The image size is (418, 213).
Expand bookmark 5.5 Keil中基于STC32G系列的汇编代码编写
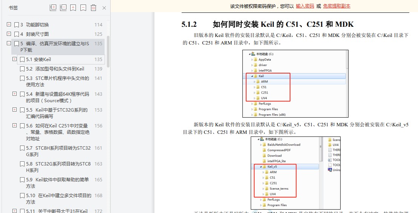pyautogui.click(x=14, y=109)
